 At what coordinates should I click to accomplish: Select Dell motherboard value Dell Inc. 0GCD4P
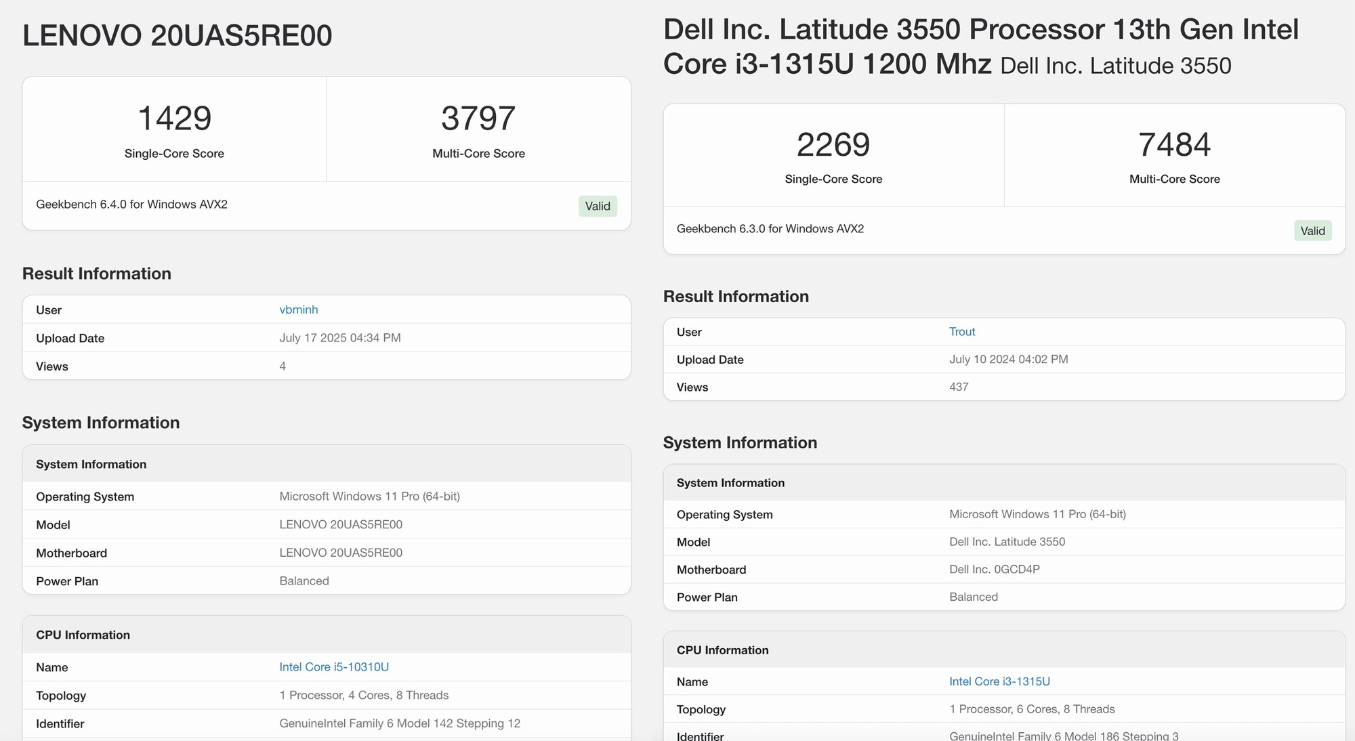(x=995, y=569)
